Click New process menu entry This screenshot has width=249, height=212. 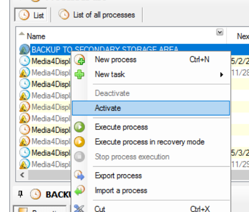point(115,60)
